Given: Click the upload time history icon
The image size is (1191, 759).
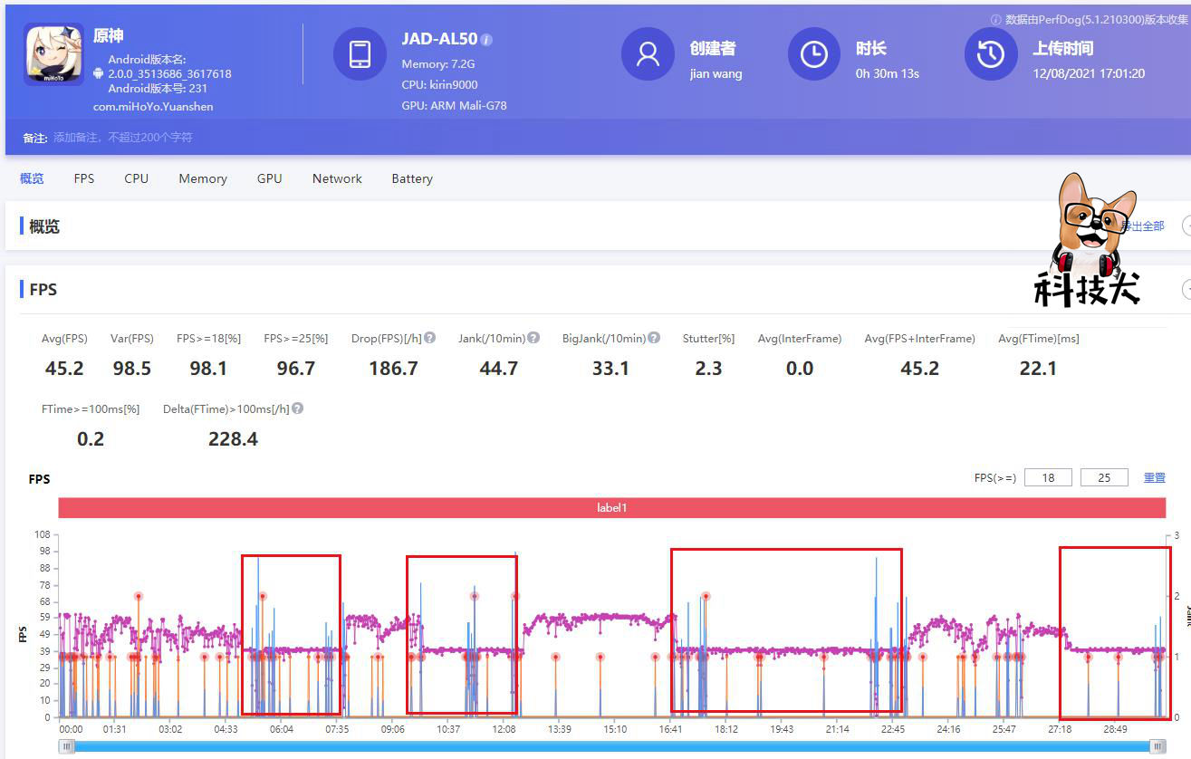Looking at the screenshot, I should (991, 54).
